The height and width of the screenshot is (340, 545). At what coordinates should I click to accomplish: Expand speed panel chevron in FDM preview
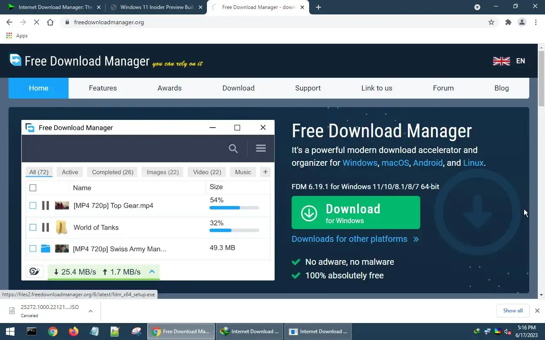click(152, 272)
